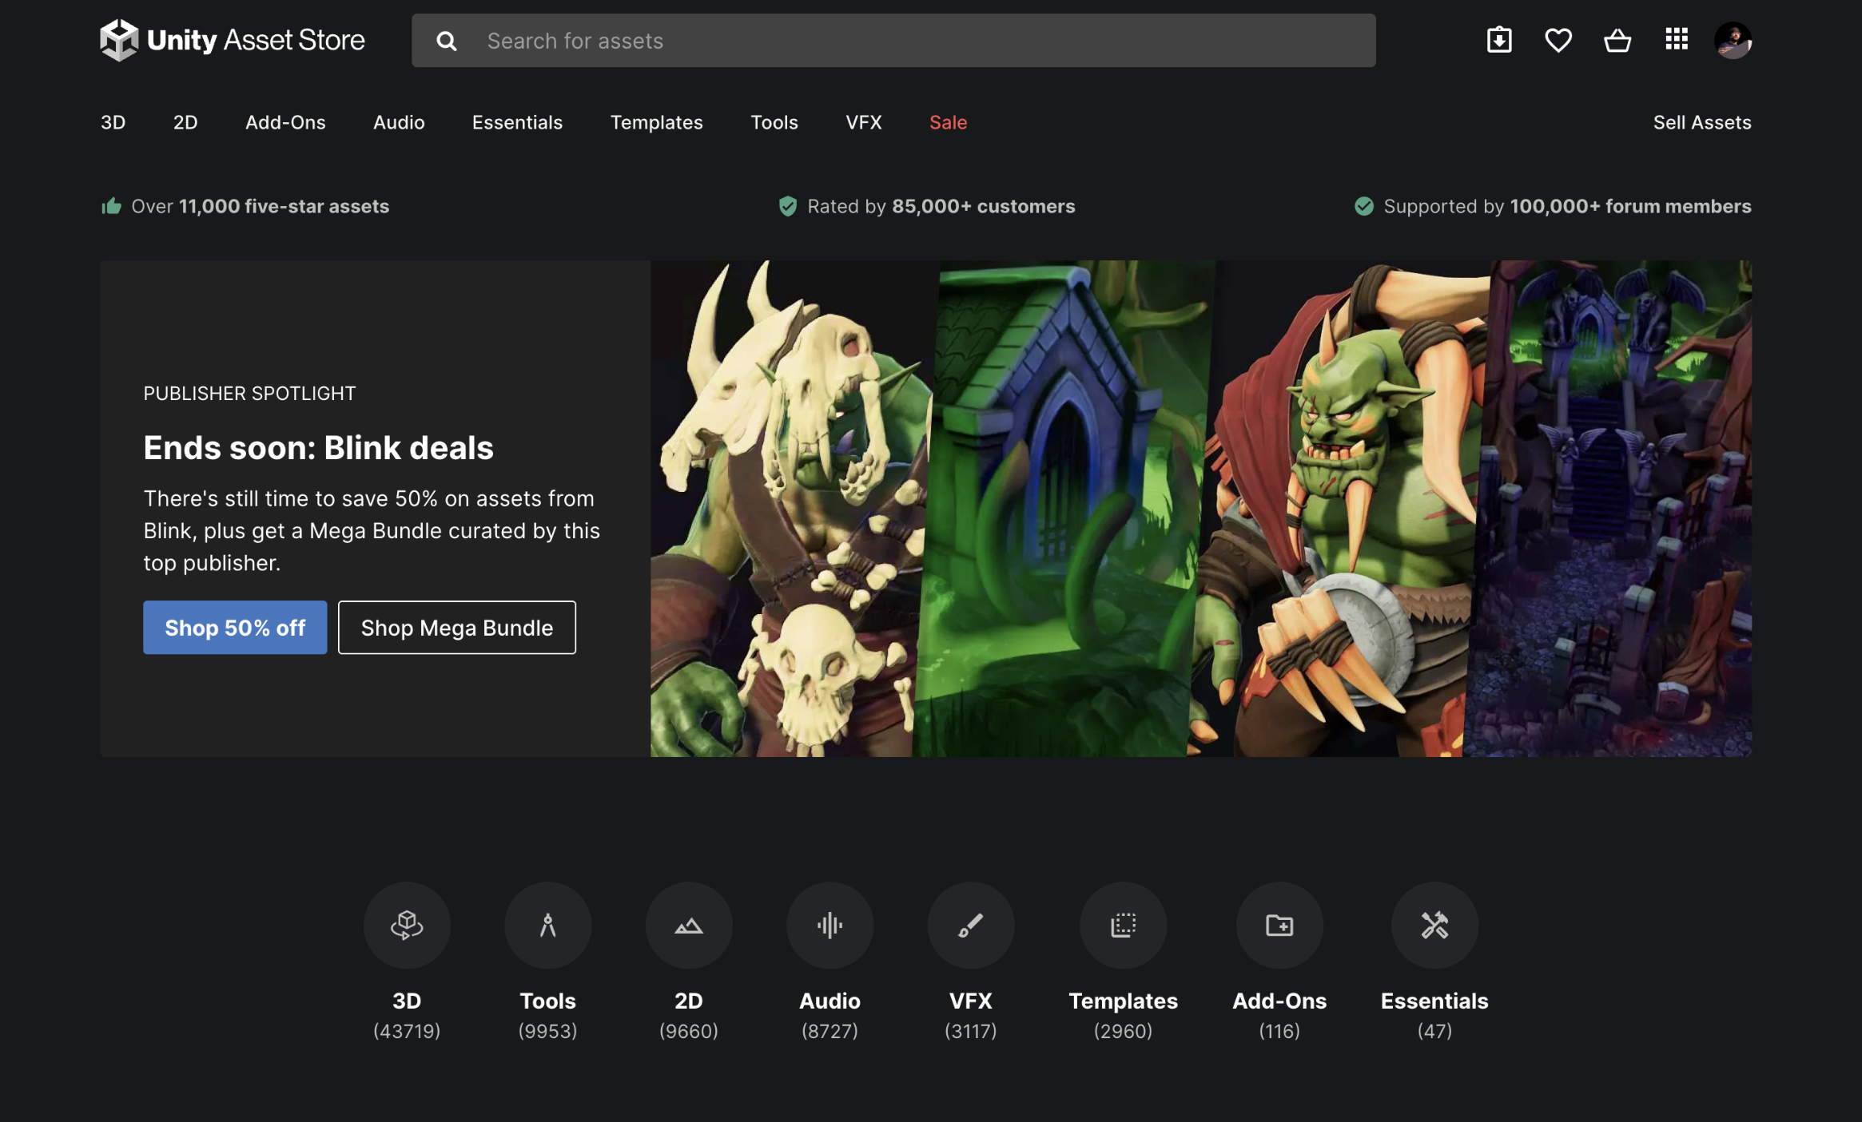Click the VFX category icon
1862x1122 pixels.
coord(973,924)
